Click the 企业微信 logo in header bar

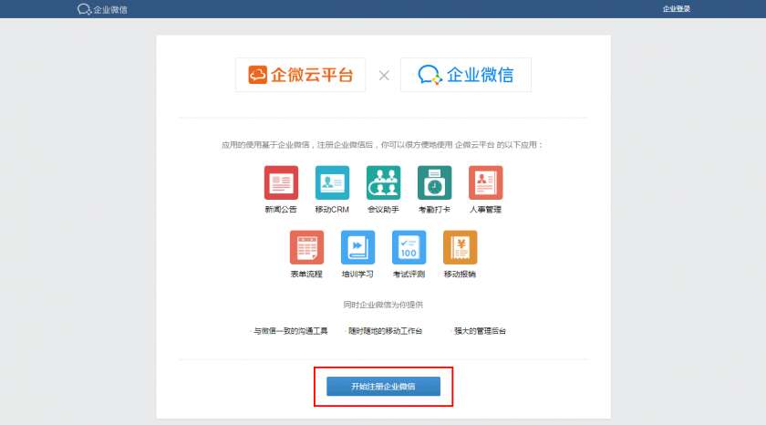point(102,9)
